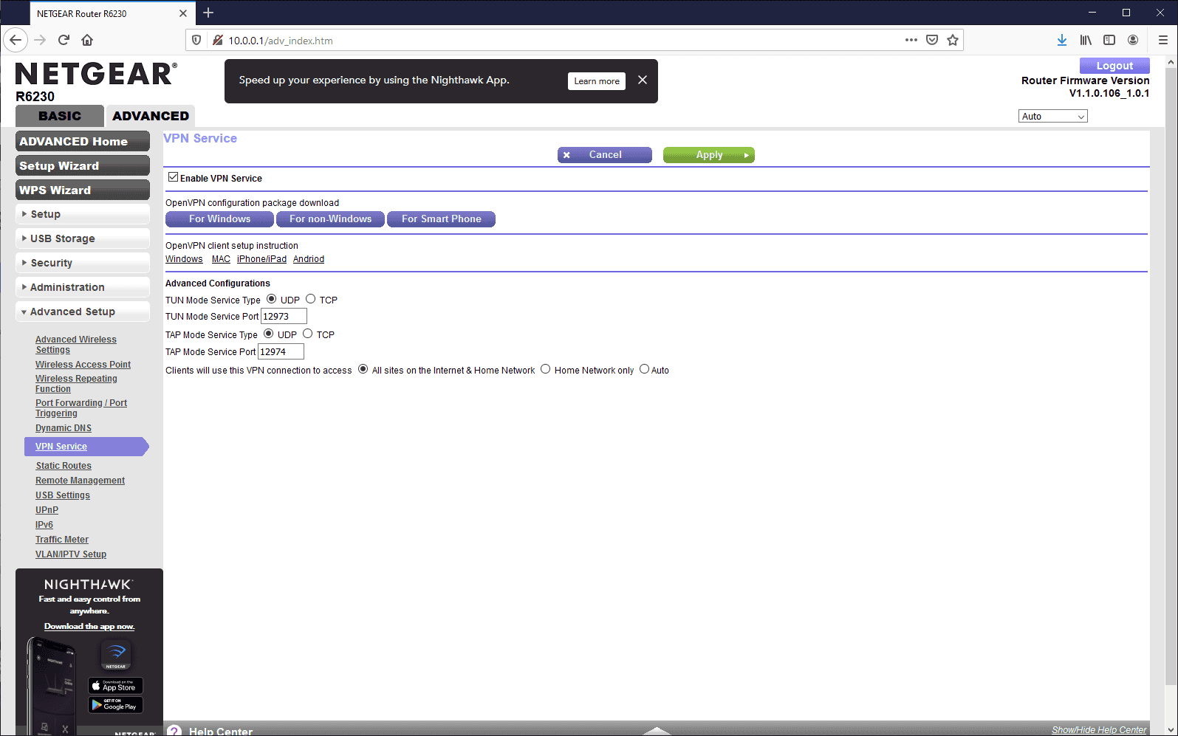Image resolution: width=1178 pixels, height=736 pixels.
Task: Click the browser forward arrow
Action: coord(40,40)
